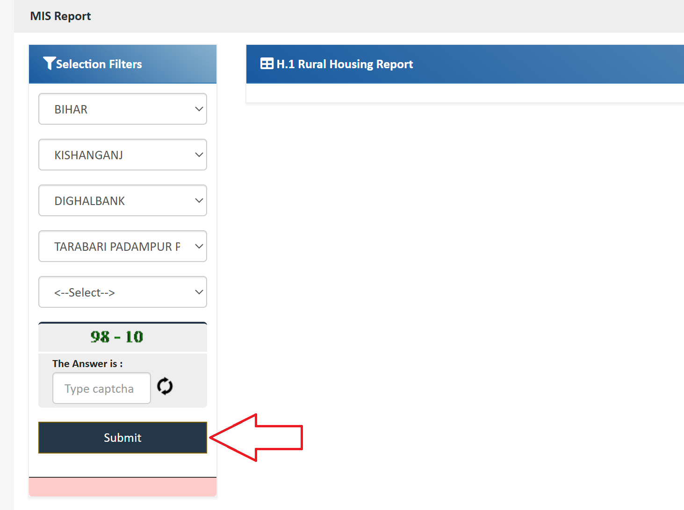The width and height of the screenshot is (684, 510).
Task: Focus the Type captcha input field
Action: tap(101, 388)
